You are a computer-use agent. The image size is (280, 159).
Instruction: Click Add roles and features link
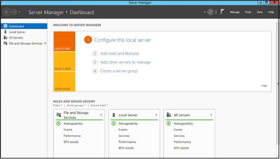[x=120, y=53]
